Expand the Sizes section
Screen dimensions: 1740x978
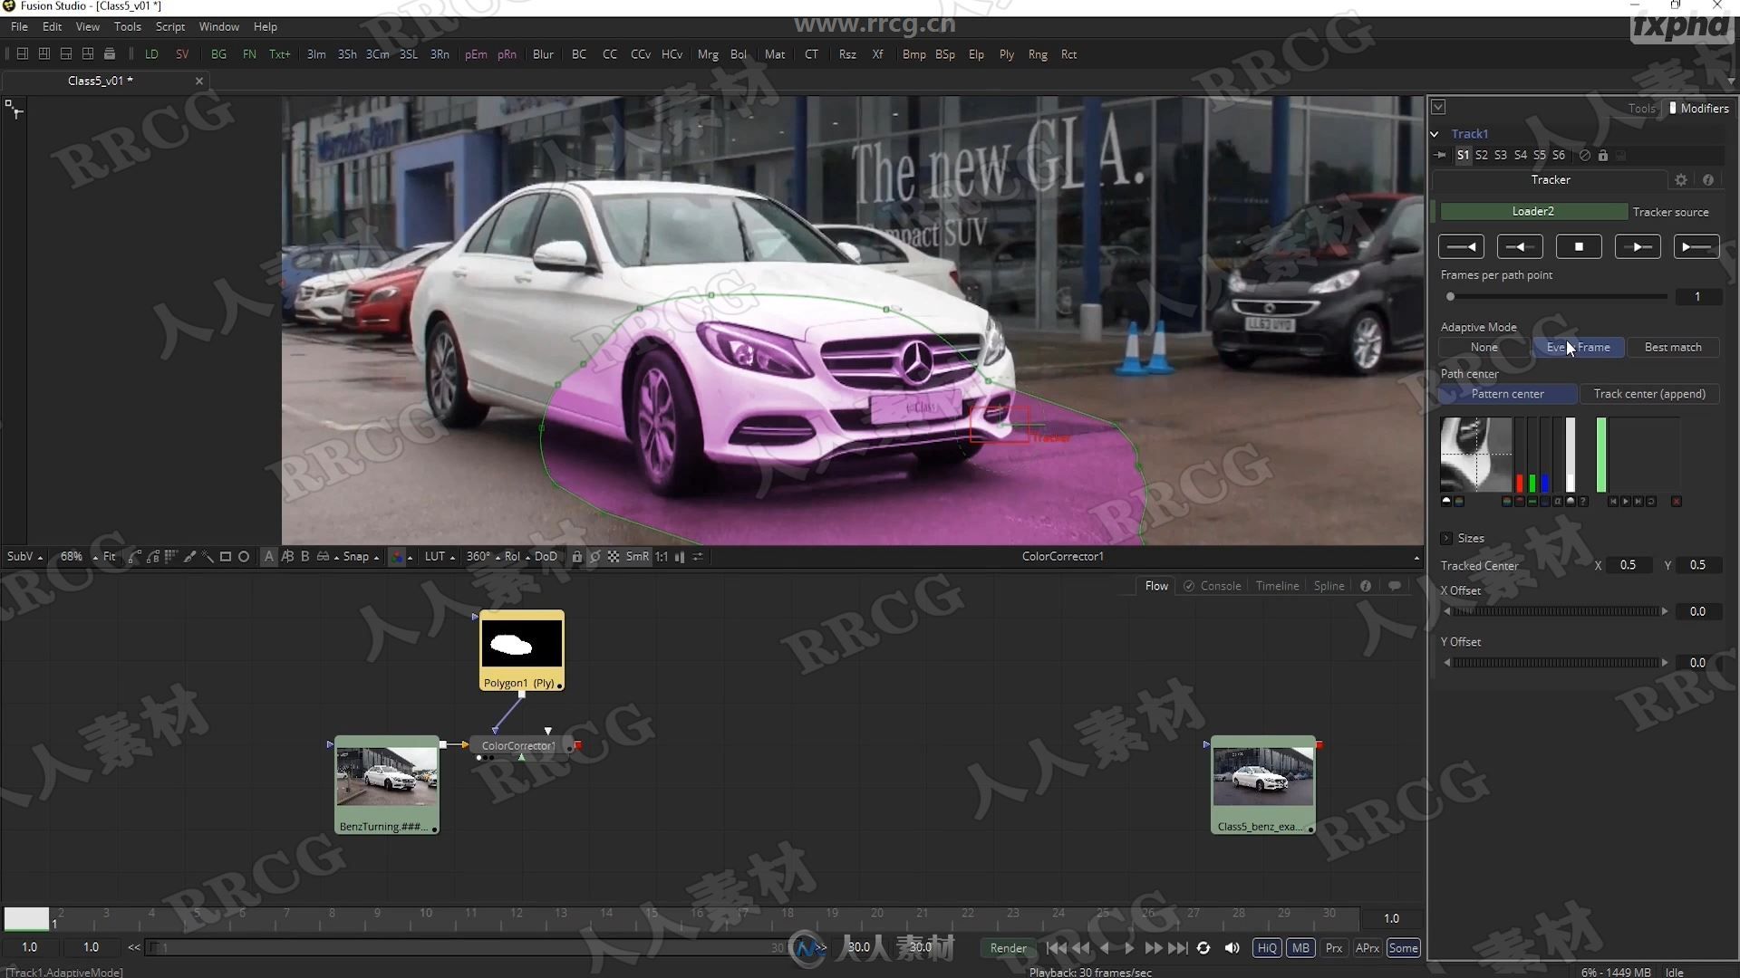[x=1446, y=538]
